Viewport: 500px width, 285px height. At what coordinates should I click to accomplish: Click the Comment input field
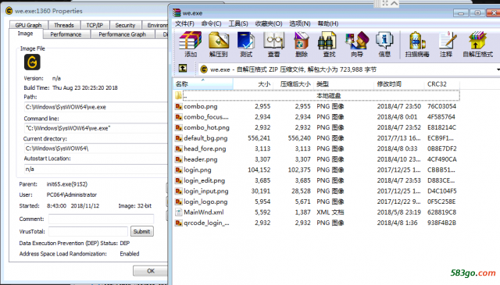101,219
